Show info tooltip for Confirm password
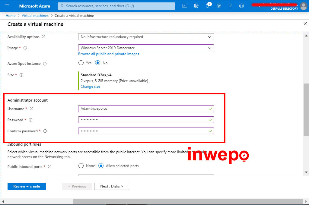This screenshot has height=205, width=309. (45, 131)
